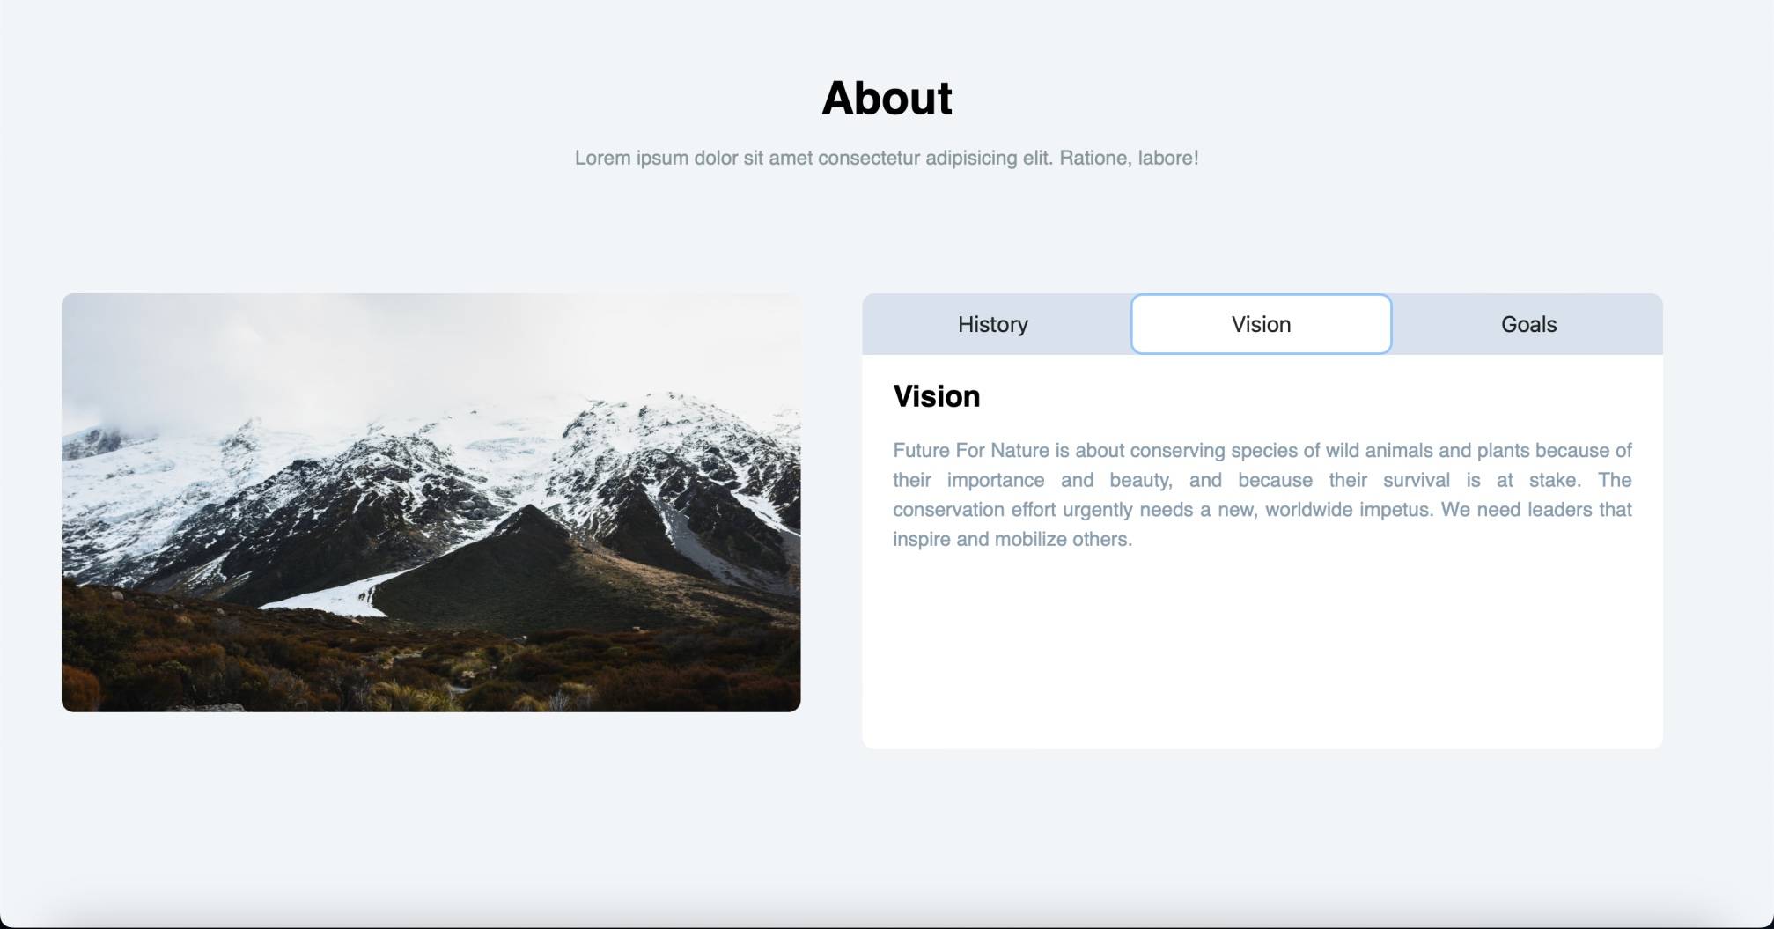This screenshot has height=929, width=1774.
Task: Switch to the History tab
Action: tap(993, 324)
